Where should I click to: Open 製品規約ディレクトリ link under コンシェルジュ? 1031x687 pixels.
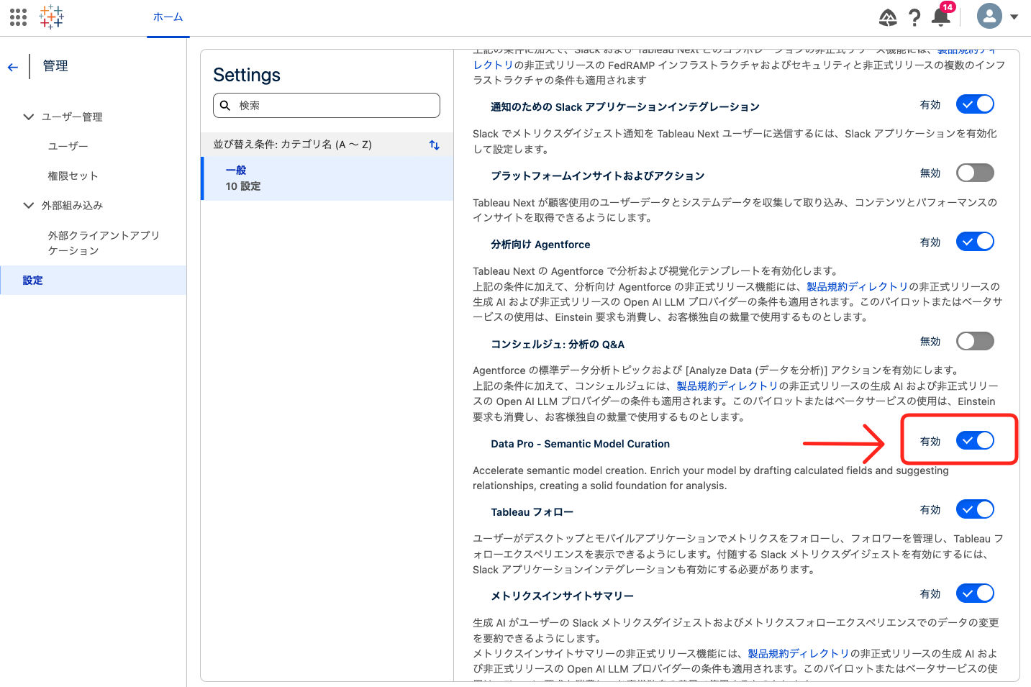(727, 386)
